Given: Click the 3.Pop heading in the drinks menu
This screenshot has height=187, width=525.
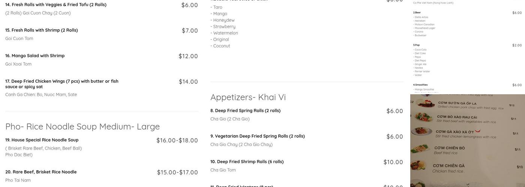Looking at the screenshot, I should pyautogui.click(x=417, y=45).
